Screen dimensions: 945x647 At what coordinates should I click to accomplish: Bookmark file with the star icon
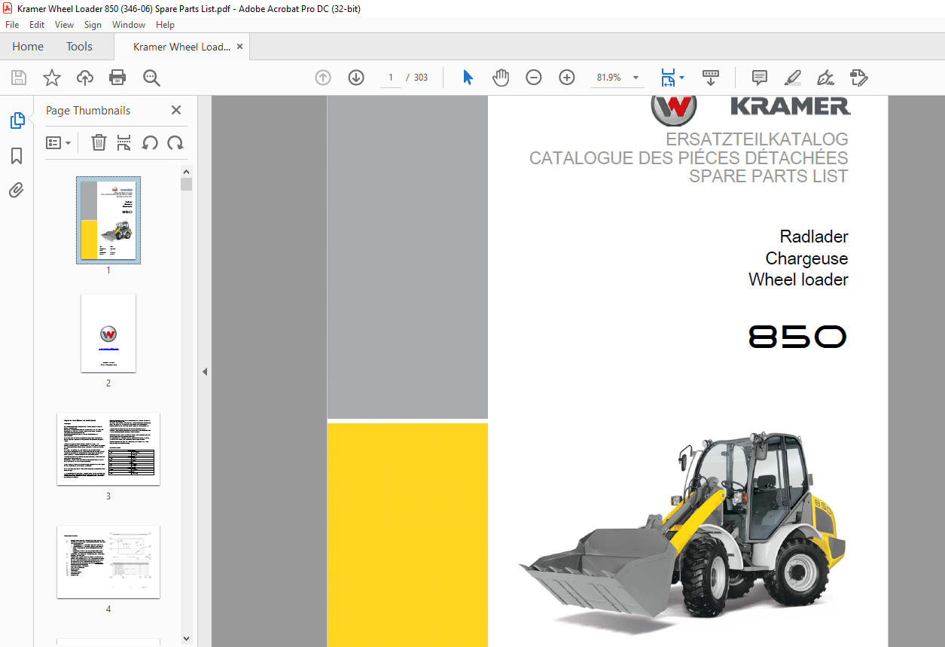point(51,78)
